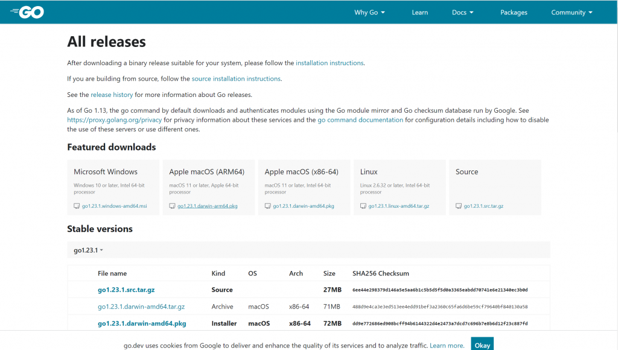Download go1.23.1.linux-amd64.tar.gz featured file
Image resolution: width=618 pixels, height=350 pixels.
[x=399, y=206]
